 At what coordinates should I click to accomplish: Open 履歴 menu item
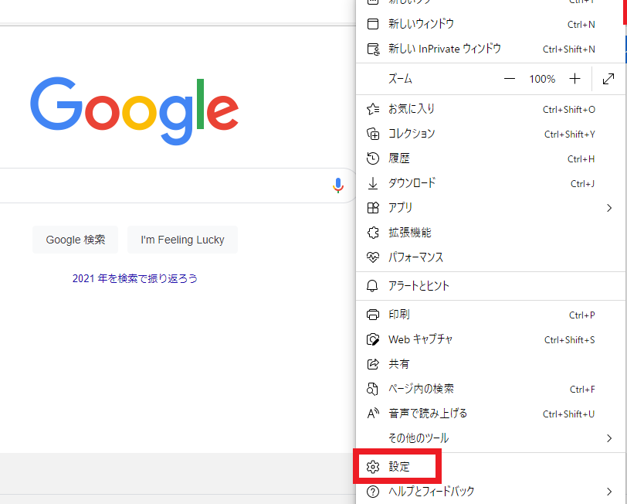tap(490, 158)
